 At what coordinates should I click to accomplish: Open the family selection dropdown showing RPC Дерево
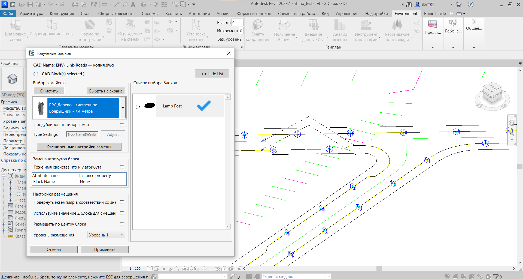coord(123,108)
